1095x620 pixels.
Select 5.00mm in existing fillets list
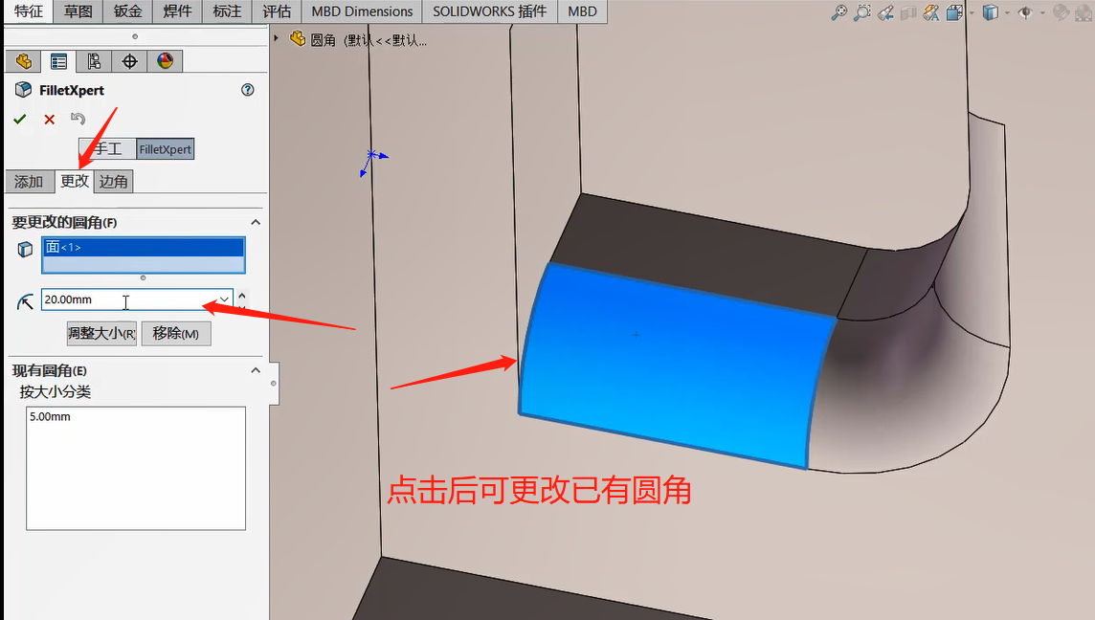(51, 417)
